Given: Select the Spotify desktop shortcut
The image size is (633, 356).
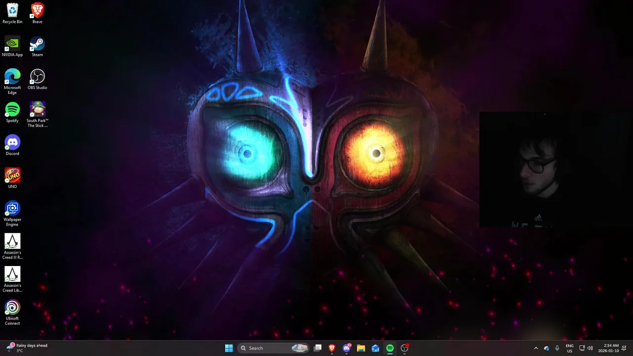Looking at the screenshot, I should [12, 112].
